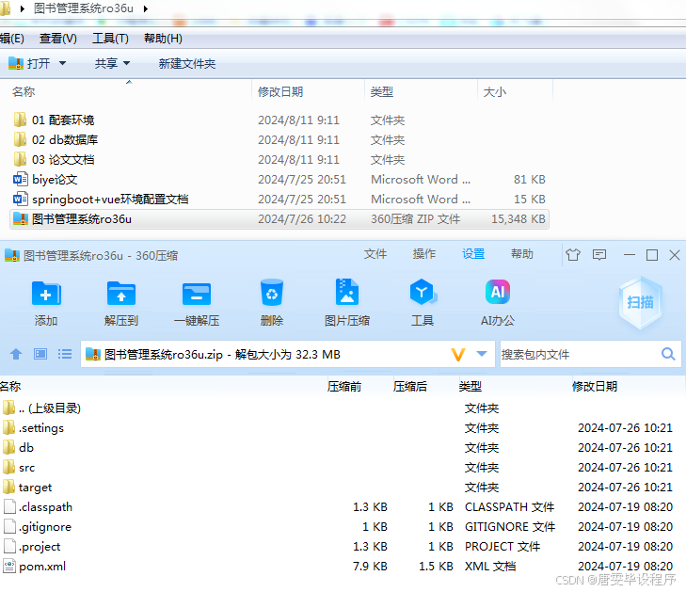
Task: Click the pom.xml file icon
Action: pyautogui.click(x=9, y=567)
